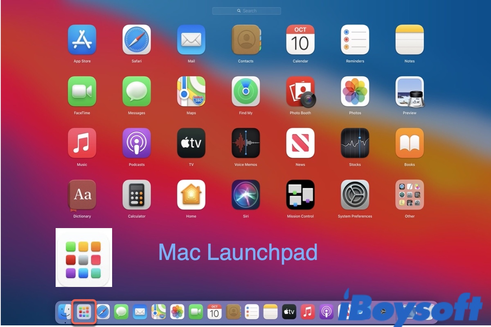Open Finder from the Dock
Image resolution: width=491 pixels, height=327 pixels.
(65, 313)
